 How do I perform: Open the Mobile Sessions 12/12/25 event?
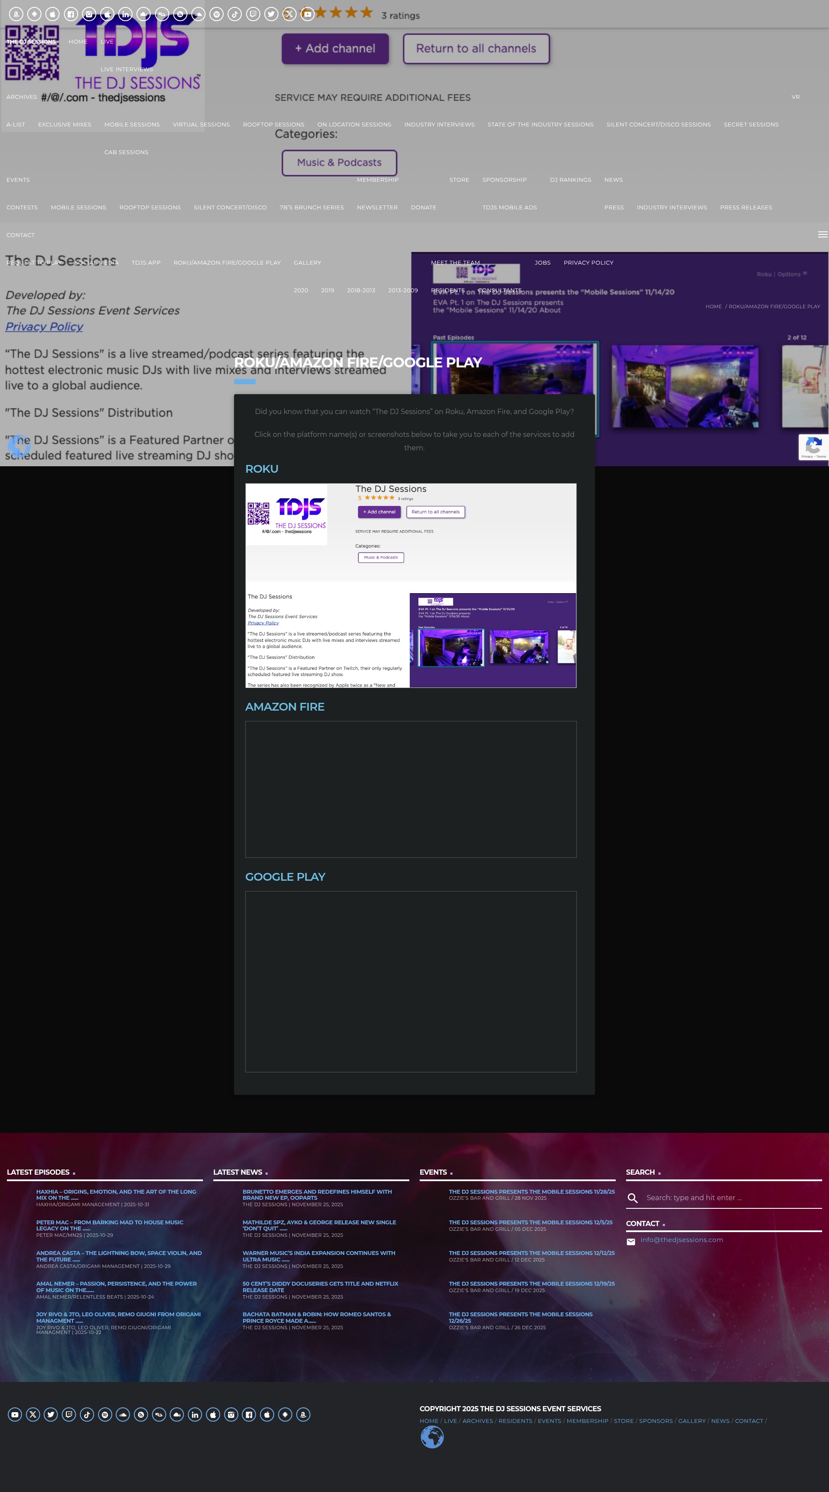531,1253
